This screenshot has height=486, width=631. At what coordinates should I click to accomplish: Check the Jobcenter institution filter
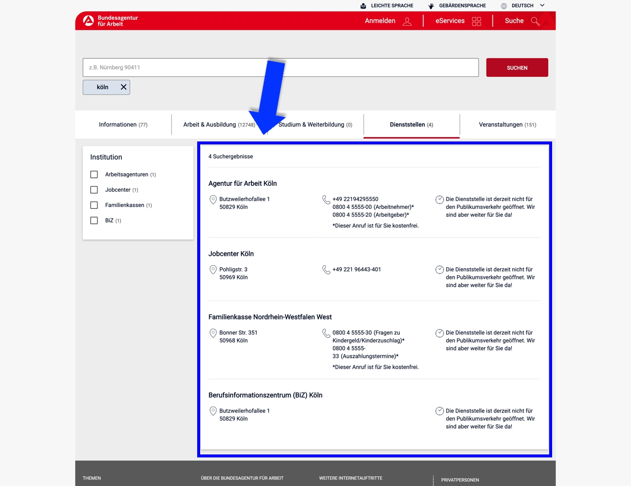pyautogui.click(x=94, y=190)
